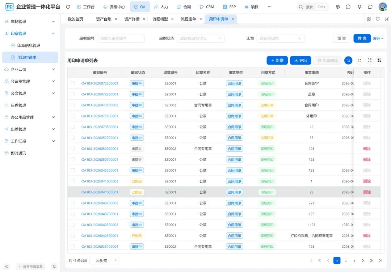Image resolution: width=391 pixels, height=272 pixels.
Task: Open the more modules ellipsis
Action: coord(270,7)
